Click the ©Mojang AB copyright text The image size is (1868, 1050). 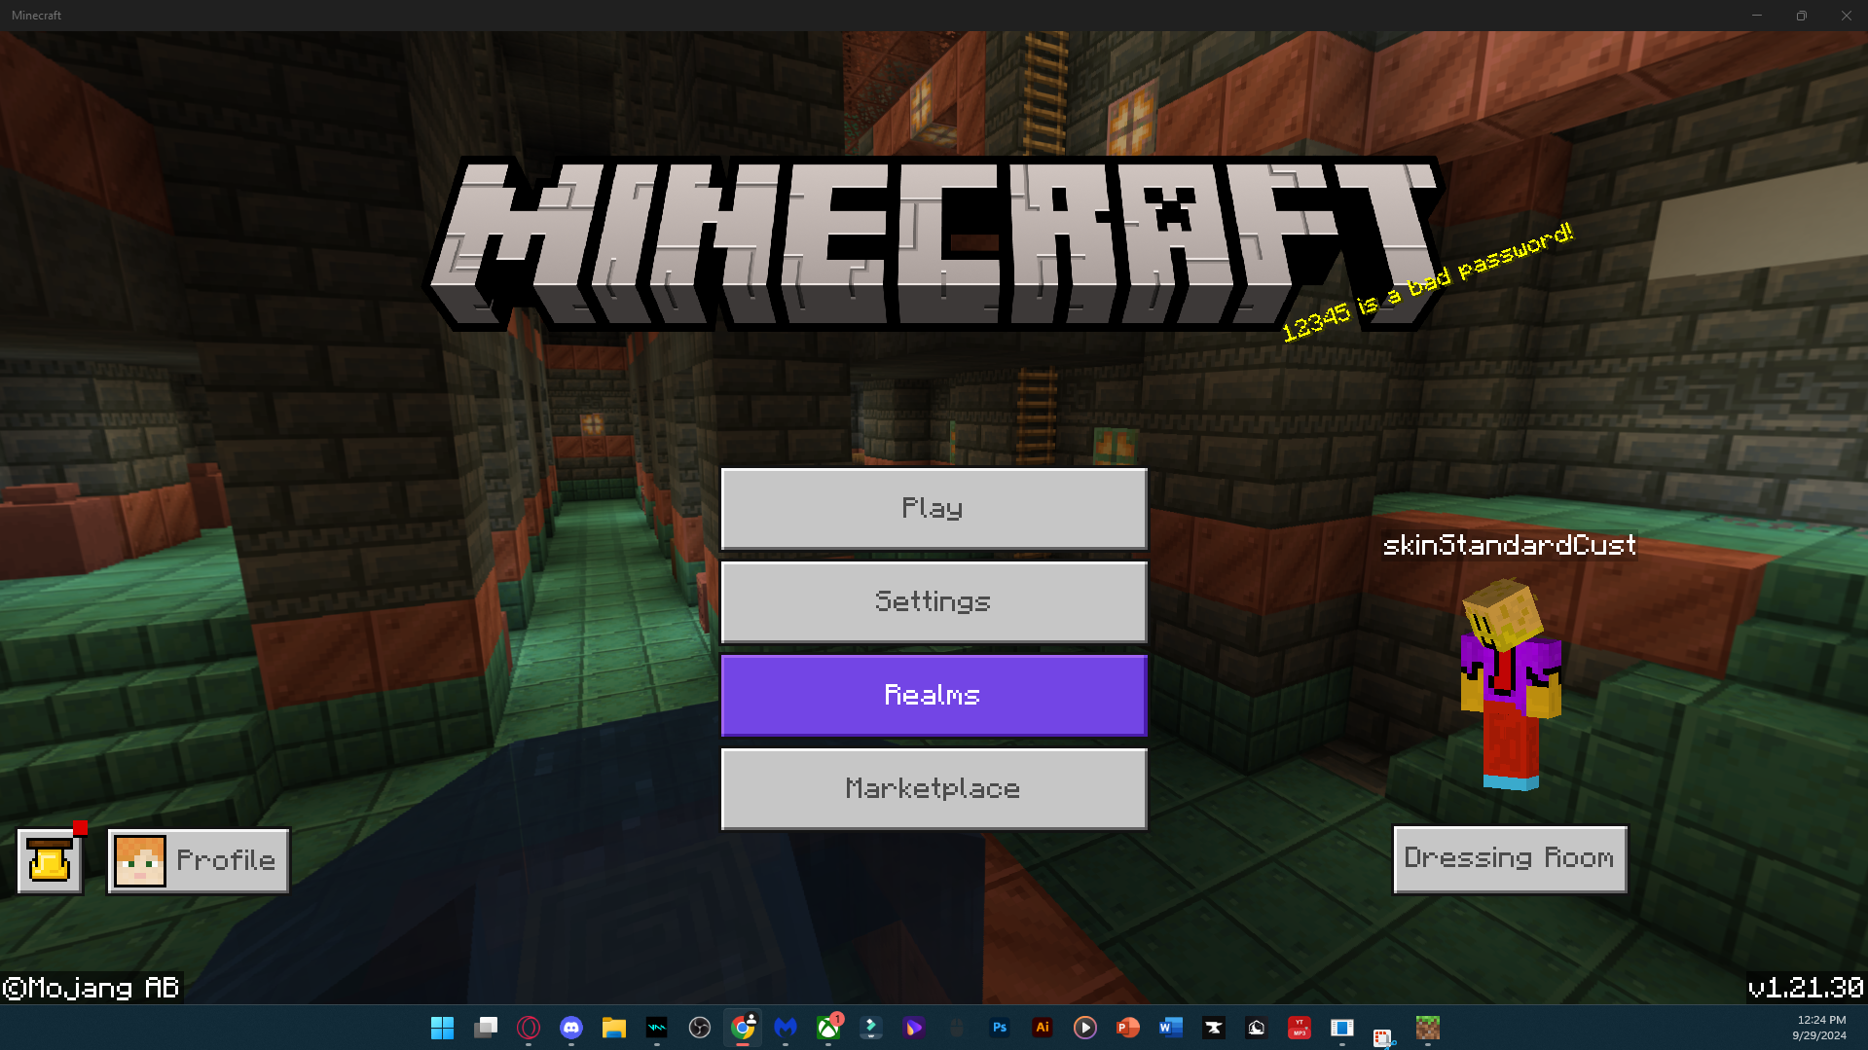coord(92,988)
